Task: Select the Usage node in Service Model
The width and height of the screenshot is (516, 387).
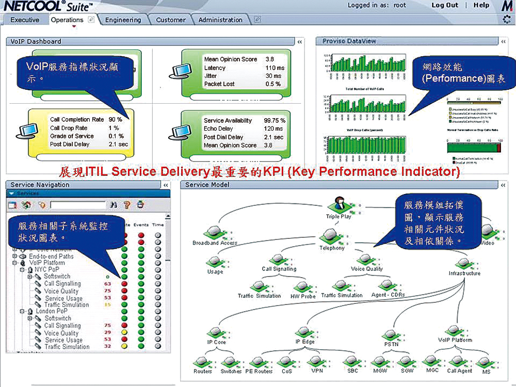Action: point(215,266)
